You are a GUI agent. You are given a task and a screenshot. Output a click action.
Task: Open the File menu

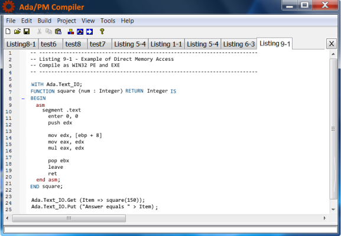point(11,21)
